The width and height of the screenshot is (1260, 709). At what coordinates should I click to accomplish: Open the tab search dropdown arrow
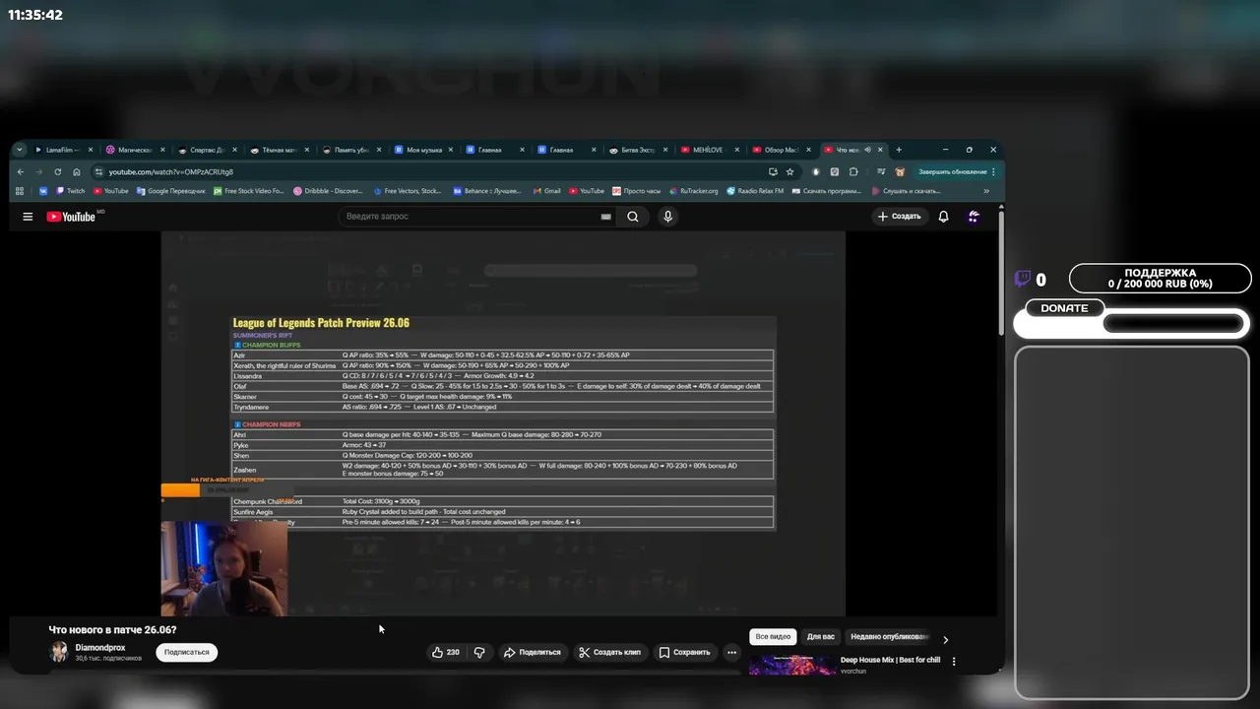19,150
